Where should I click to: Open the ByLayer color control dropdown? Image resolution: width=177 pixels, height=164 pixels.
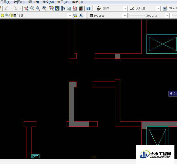coord(125,16)
